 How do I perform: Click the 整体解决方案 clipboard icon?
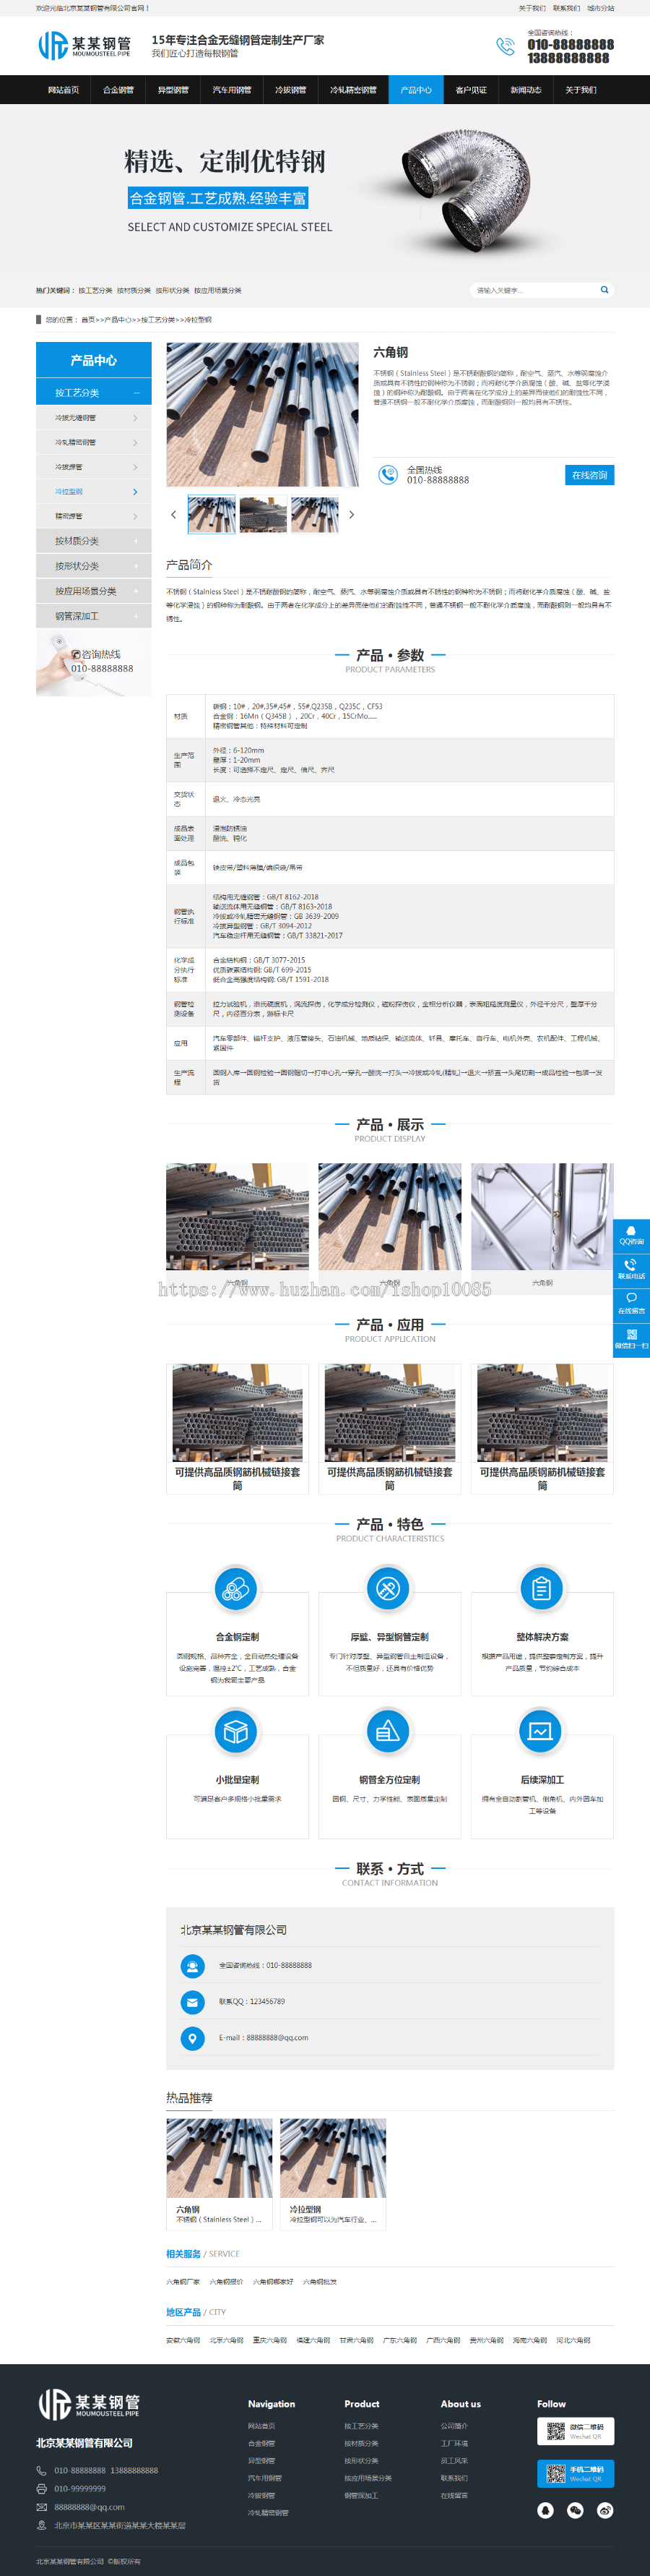(x=541, y=1588)
